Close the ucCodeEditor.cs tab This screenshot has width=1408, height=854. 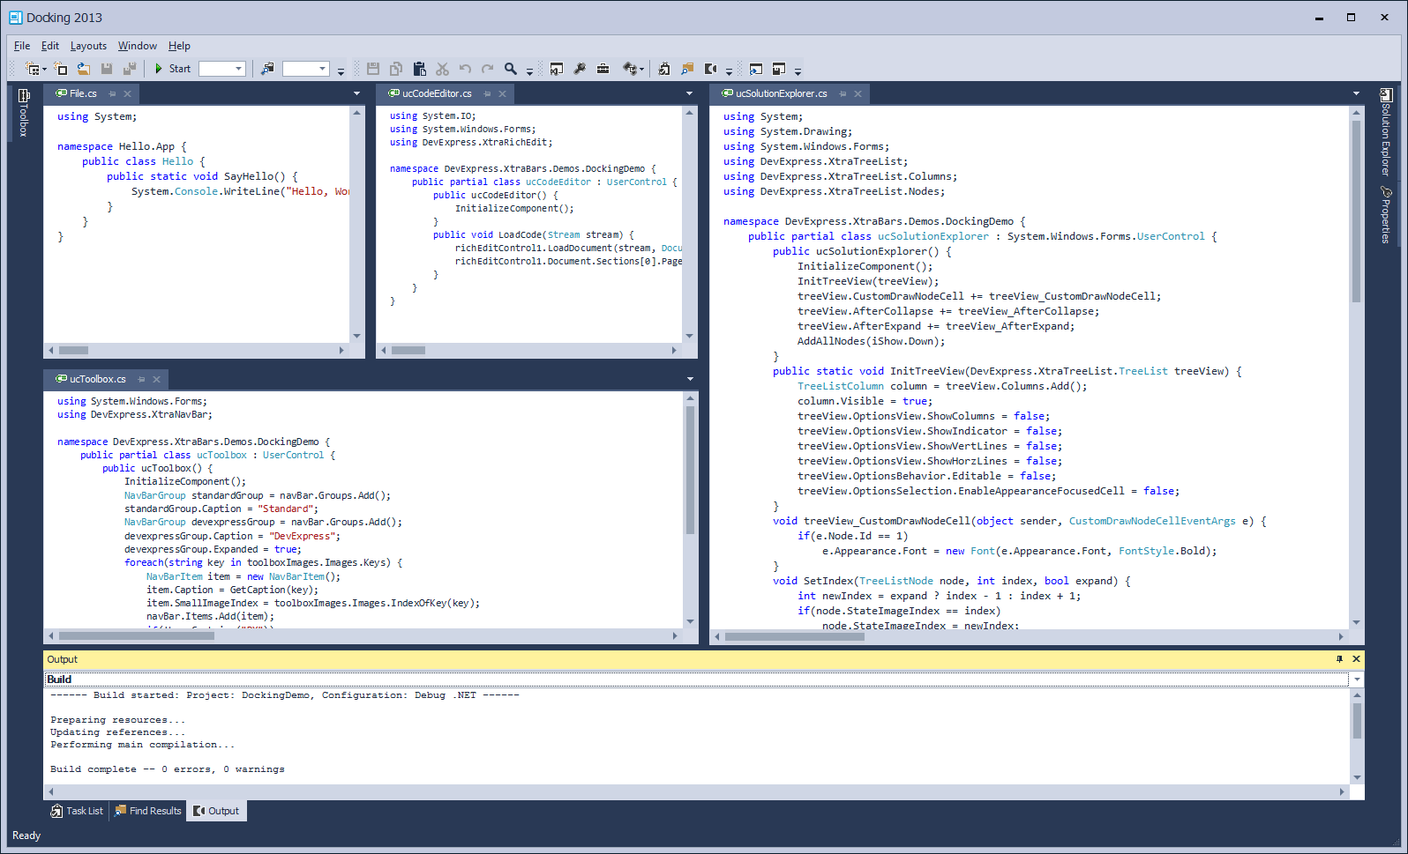click(x=503, y=93)
